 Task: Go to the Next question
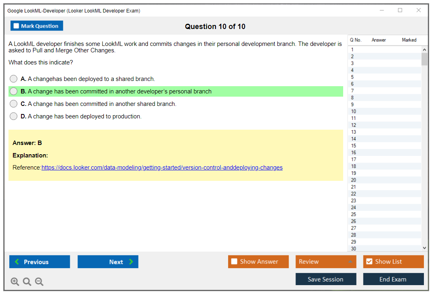pyautogui.click(x=108, y=262)
